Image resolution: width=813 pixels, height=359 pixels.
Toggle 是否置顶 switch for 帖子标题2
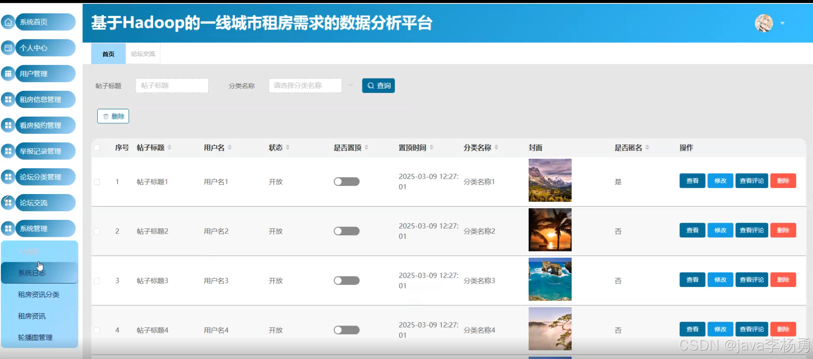(347, 231)
